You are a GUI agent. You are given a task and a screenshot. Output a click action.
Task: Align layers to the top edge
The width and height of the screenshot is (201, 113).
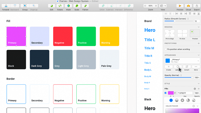[x=190, y=13]
